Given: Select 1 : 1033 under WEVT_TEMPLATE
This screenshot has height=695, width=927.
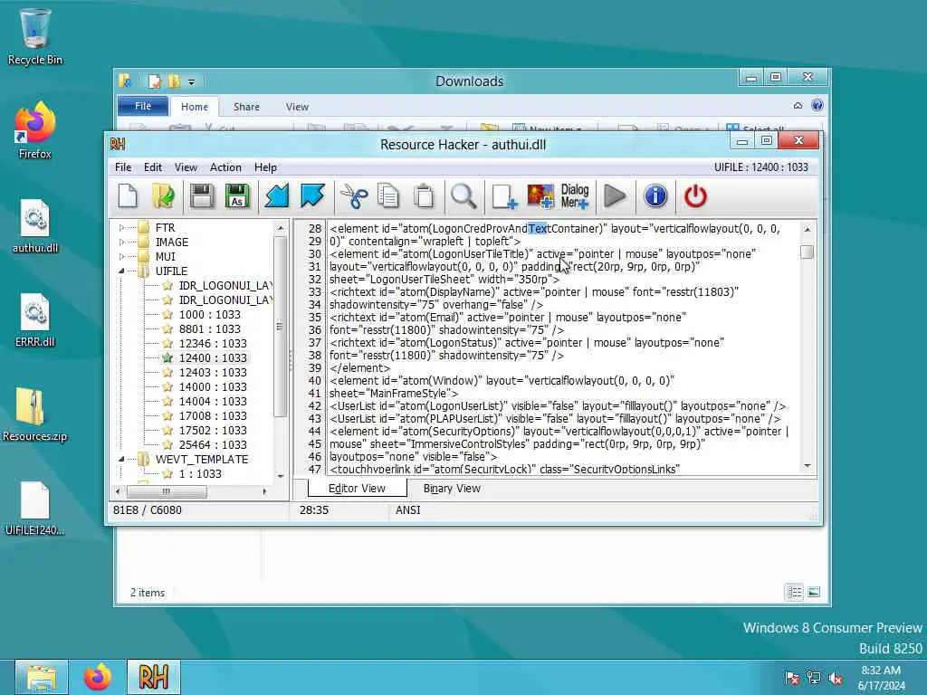Looking at the screenshot, I should (200, 473).
